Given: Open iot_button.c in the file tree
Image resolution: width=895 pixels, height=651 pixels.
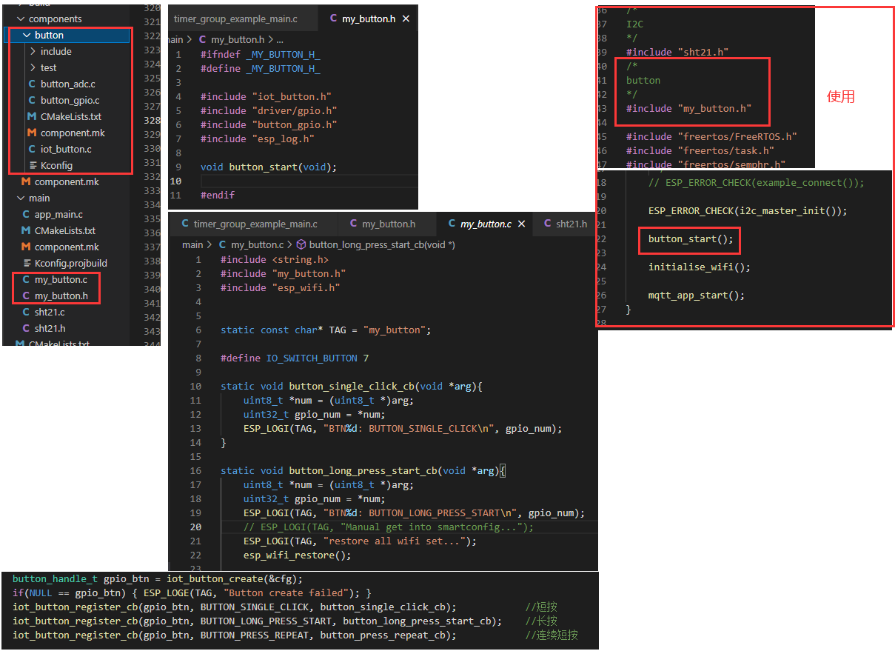Looking at the screenshot, I should pos(66,149).
